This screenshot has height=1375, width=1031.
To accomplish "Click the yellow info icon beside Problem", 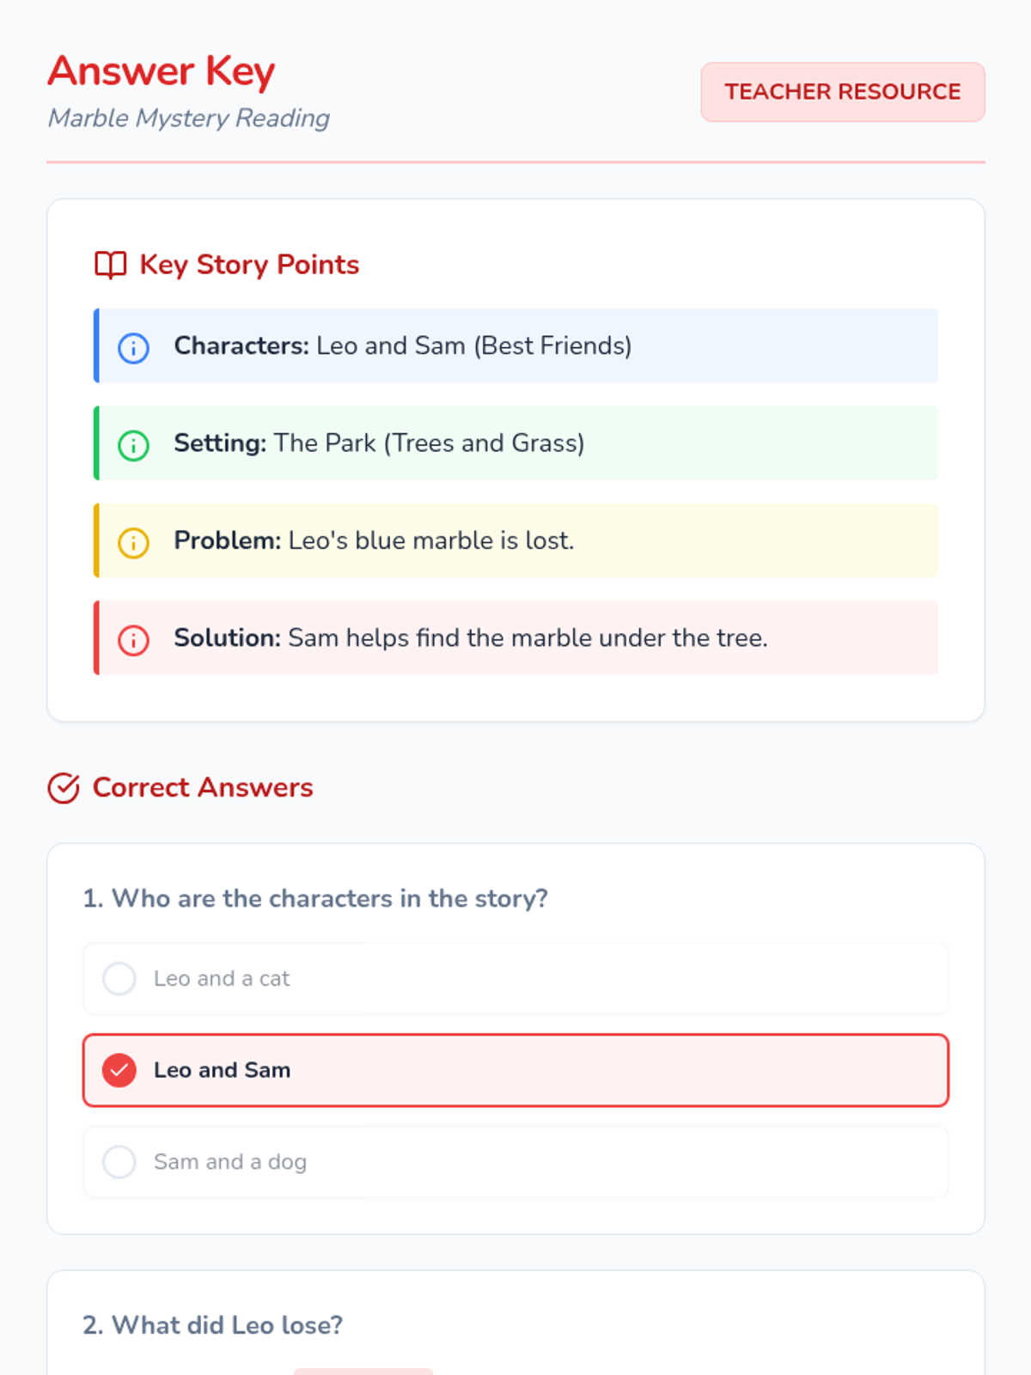I will [x=133, y=542].
